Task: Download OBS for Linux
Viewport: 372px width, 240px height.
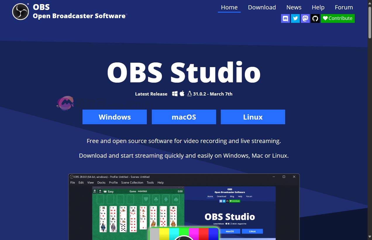Action: (253, 117)
